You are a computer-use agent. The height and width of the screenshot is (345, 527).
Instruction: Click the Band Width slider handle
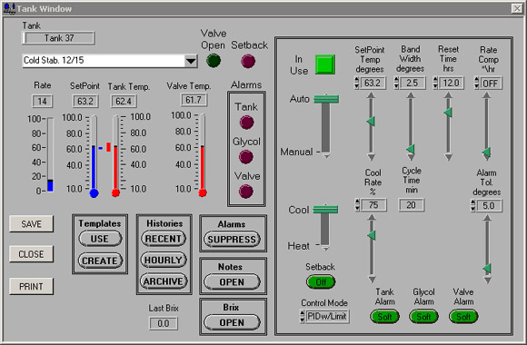click(411, 149)
